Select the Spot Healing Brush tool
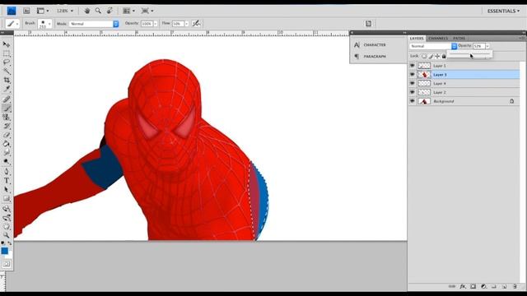Image resolution: width=527 pixels, height=296 pixels. tap(7, 99)
